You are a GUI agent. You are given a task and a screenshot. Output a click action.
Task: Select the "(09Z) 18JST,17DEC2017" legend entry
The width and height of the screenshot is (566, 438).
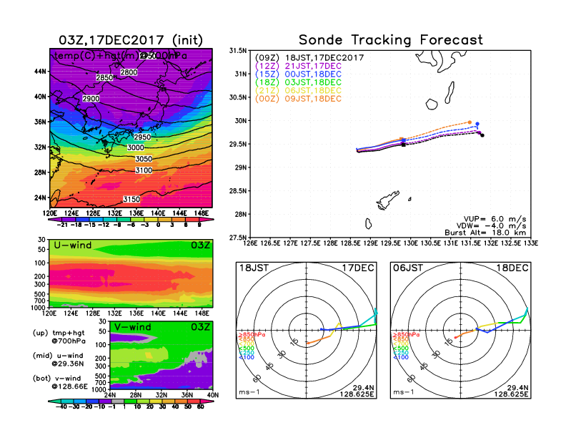pyautogui.click(x=309, y=58)
